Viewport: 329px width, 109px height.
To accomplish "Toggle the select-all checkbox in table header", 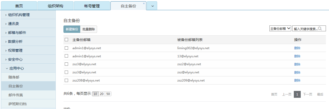I will pyautogui.click(x=67, y=40).
